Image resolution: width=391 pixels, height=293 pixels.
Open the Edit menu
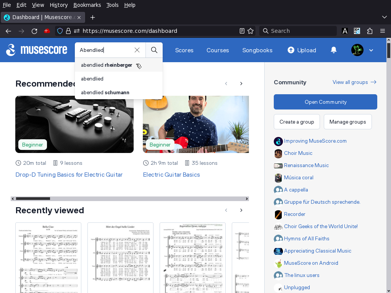(x=21, y=5)
